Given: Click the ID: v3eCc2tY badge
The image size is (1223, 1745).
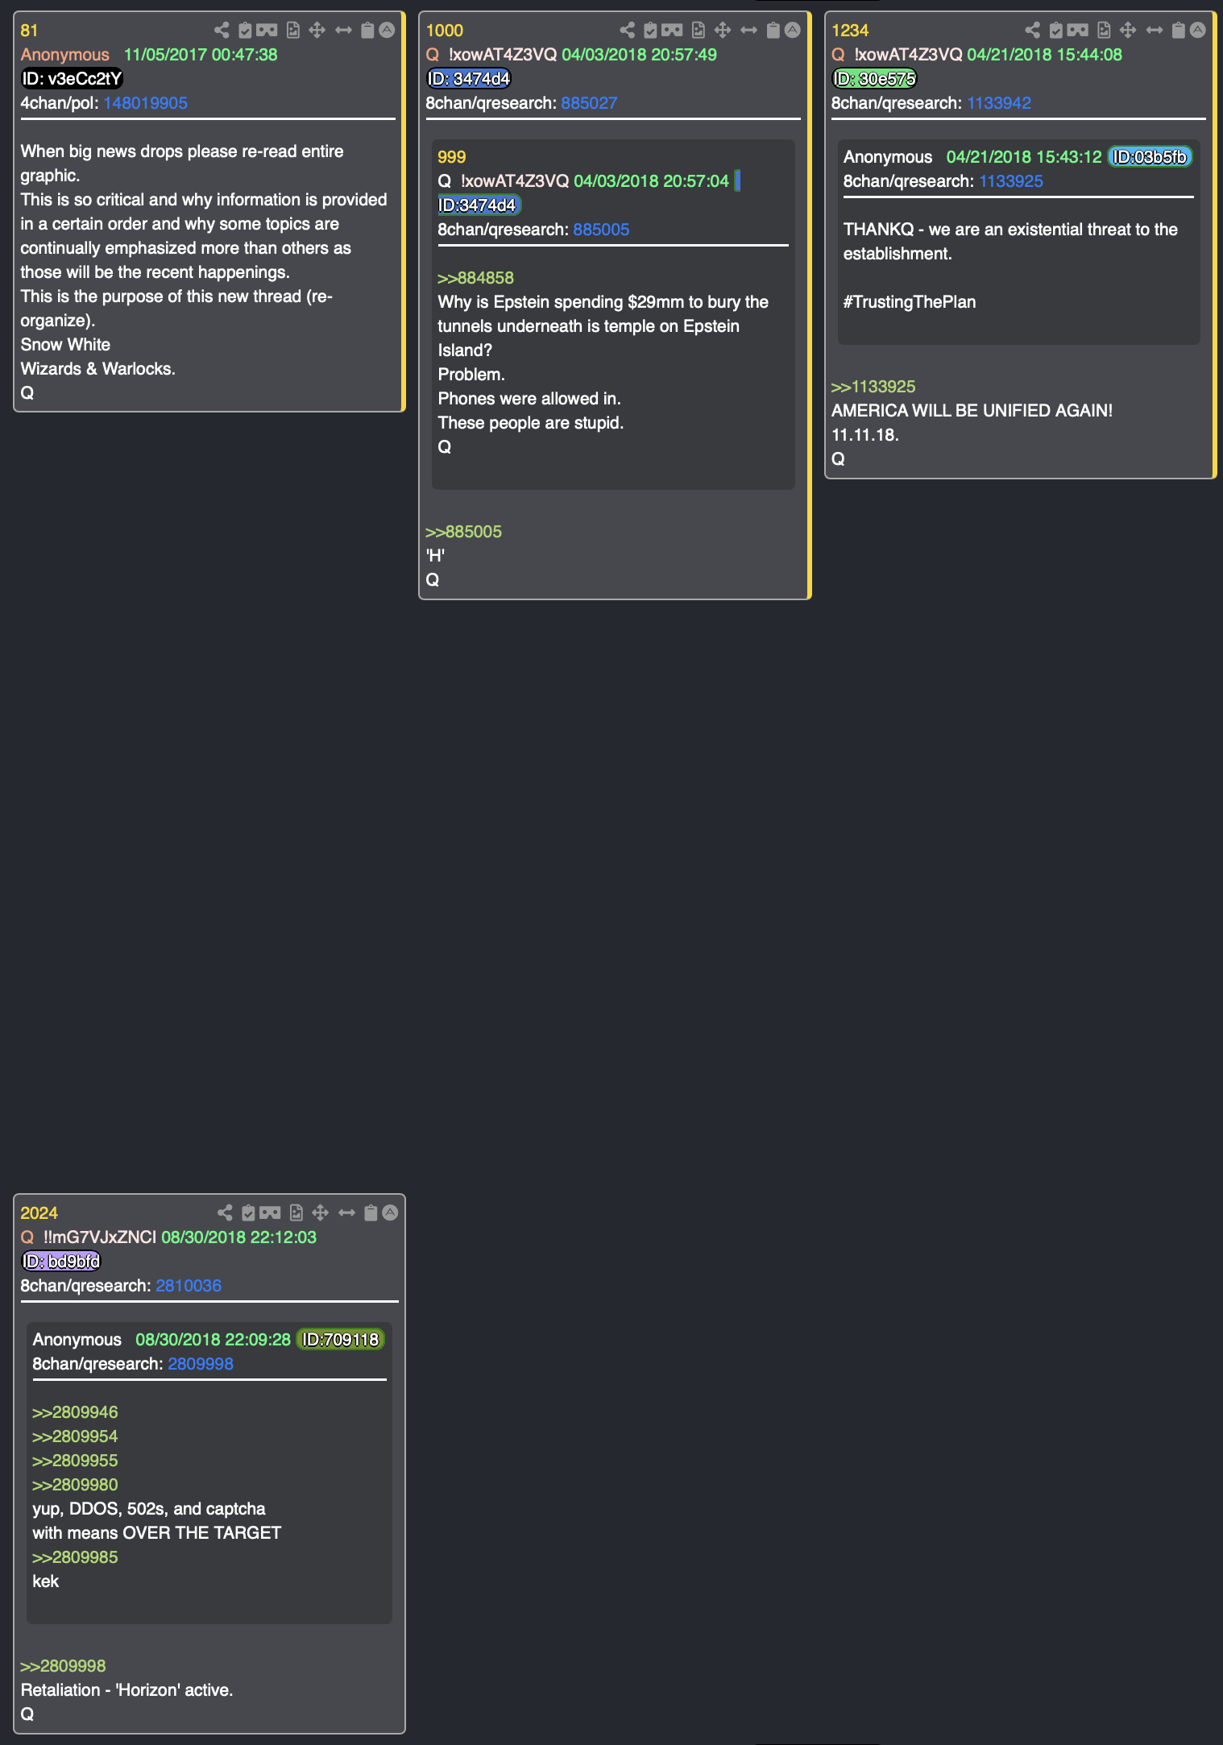Looking at the screenshot, I should click(72, 79).
